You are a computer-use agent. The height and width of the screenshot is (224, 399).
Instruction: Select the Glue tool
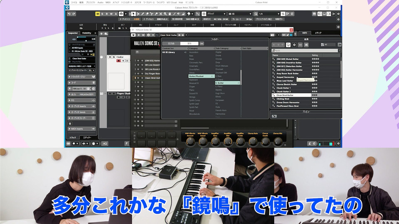(156, 14)
